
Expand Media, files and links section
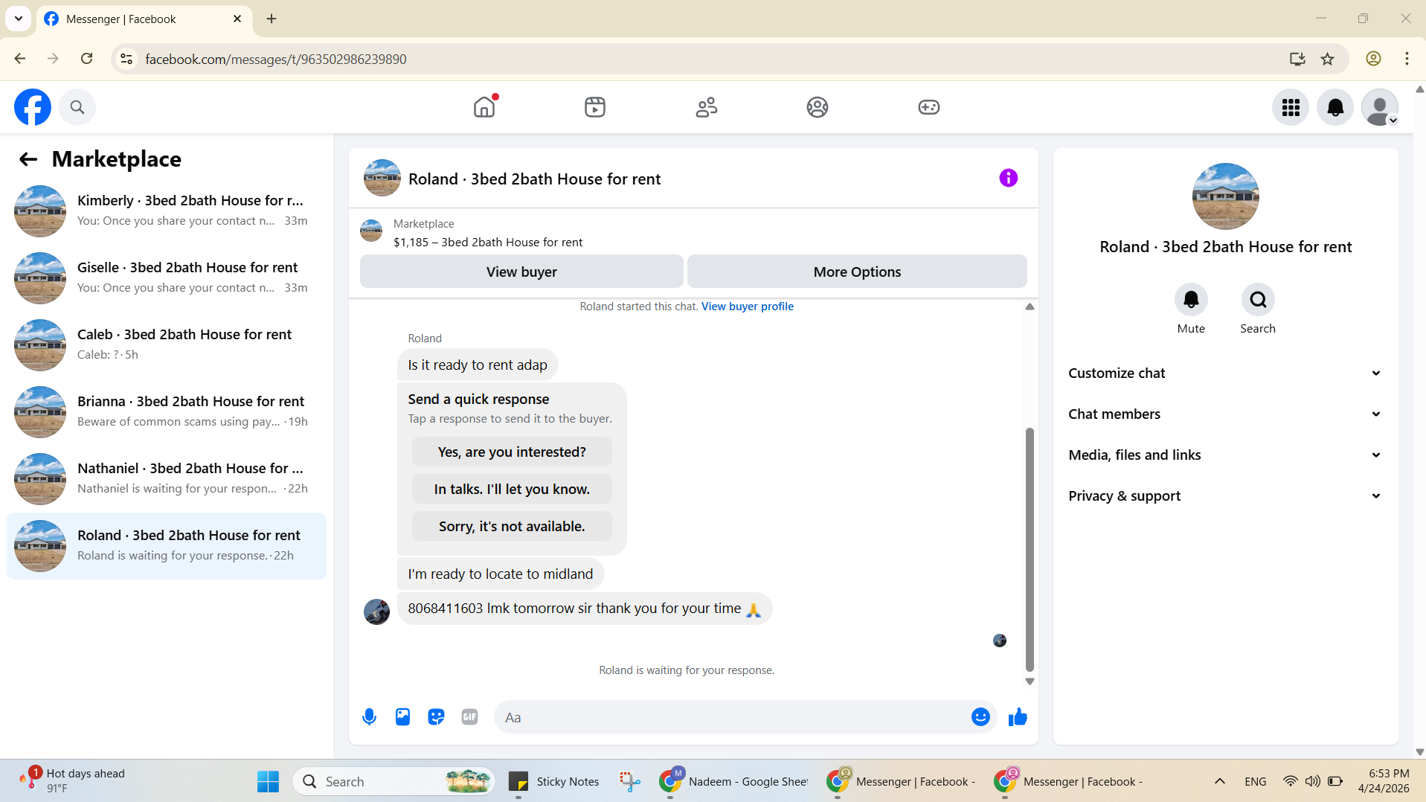(x=1225, y=455)
